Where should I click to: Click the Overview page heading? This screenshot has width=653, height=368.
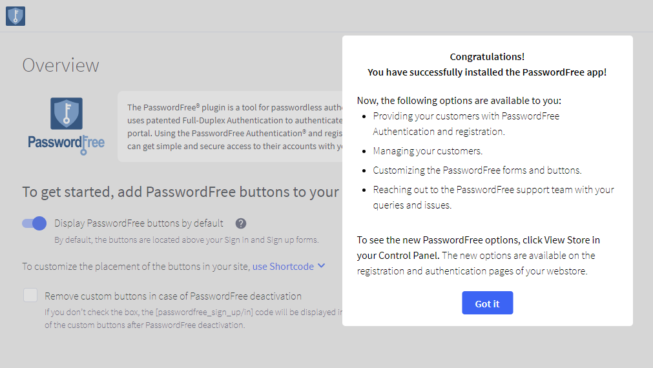(x=61, y=65)
